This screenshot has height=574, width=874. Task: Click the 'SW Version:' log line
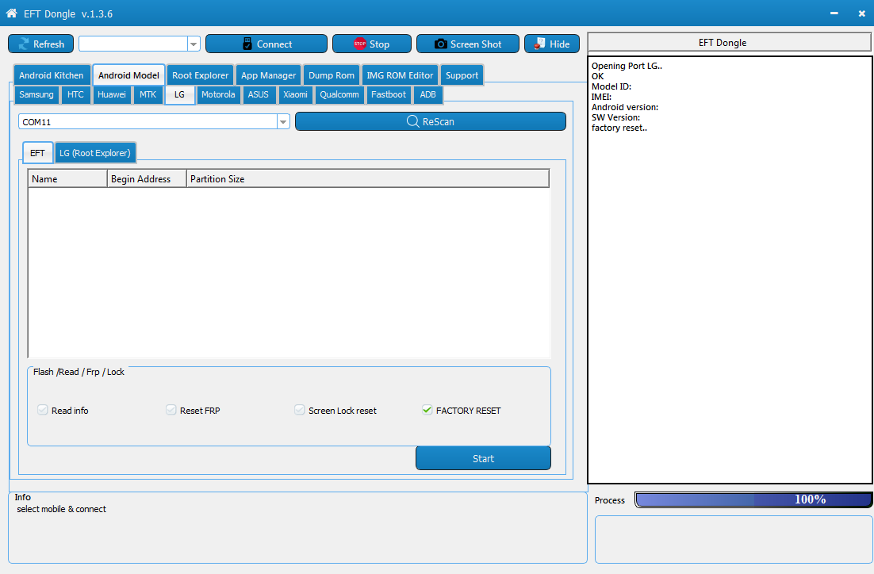point(615,117)
